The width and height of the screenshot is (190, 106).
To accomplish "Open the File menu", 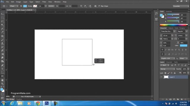I will 7,2.
